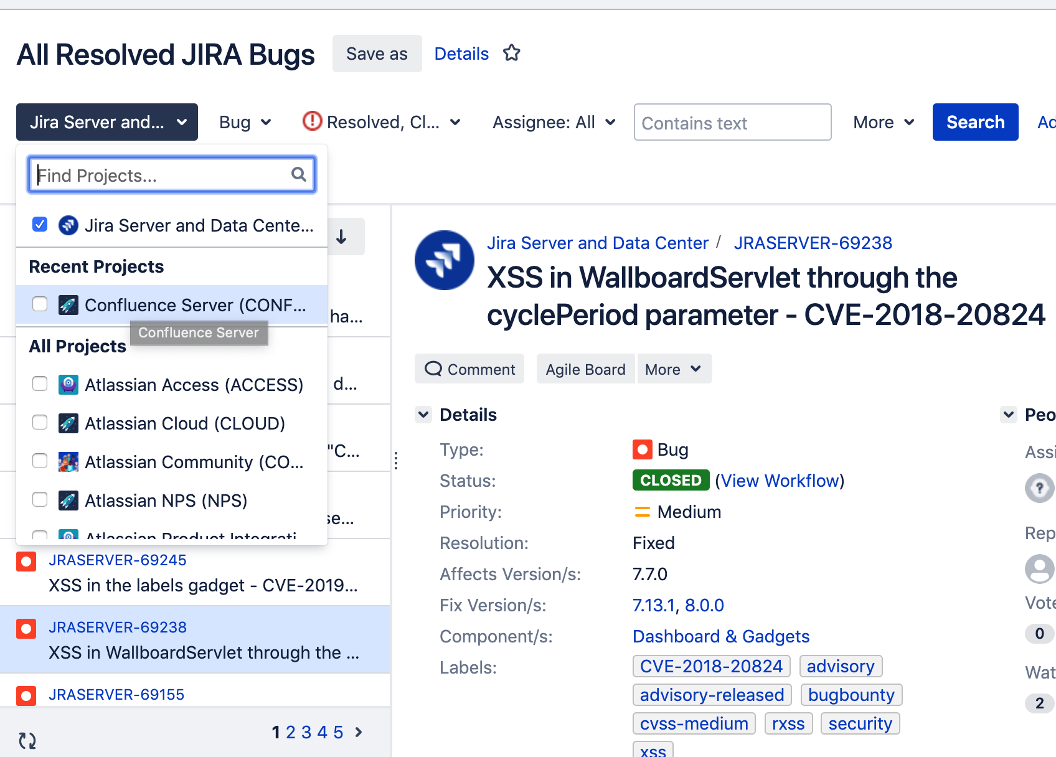Click the Atlassian NPS rocket icon

[x=68, y=501]
